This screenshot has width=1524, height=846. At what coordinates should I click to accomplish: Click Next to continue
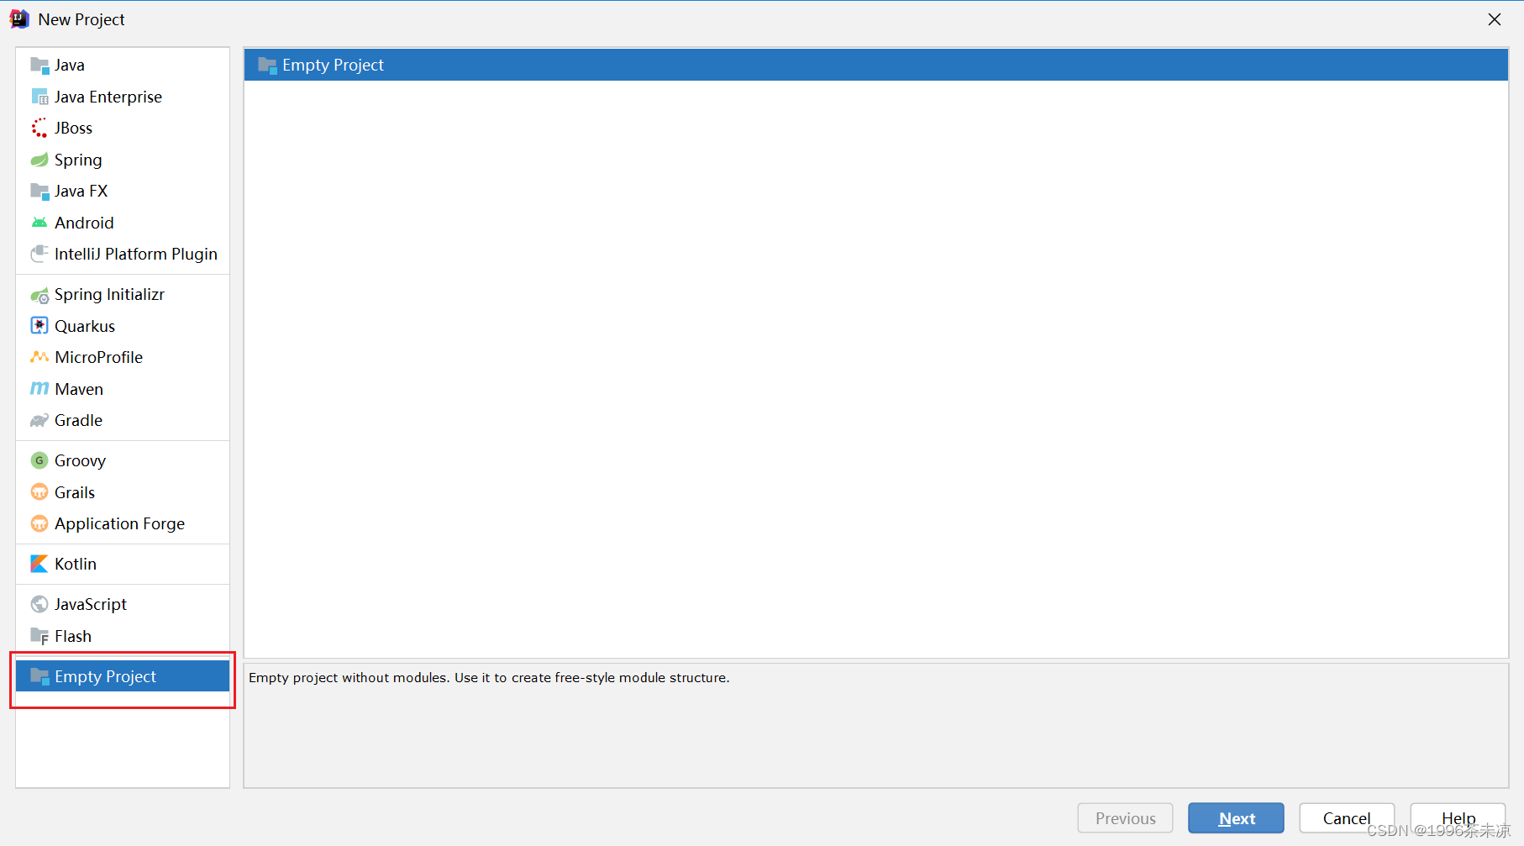click(x=1236, y=818)
